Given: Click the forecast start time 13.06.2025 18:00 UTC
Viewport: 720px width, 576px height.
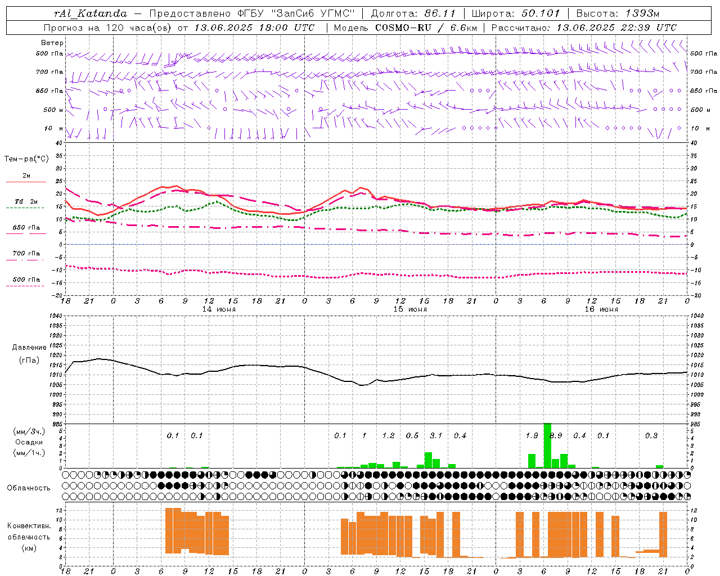Looking at the screenshot, I should (x=254, y=28).
